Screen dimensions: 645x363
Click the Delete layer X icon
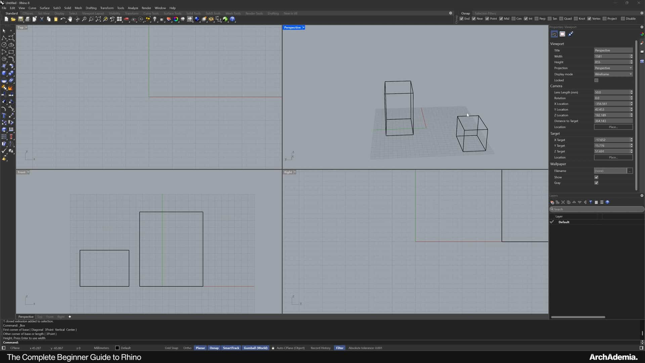pos(563,202)
